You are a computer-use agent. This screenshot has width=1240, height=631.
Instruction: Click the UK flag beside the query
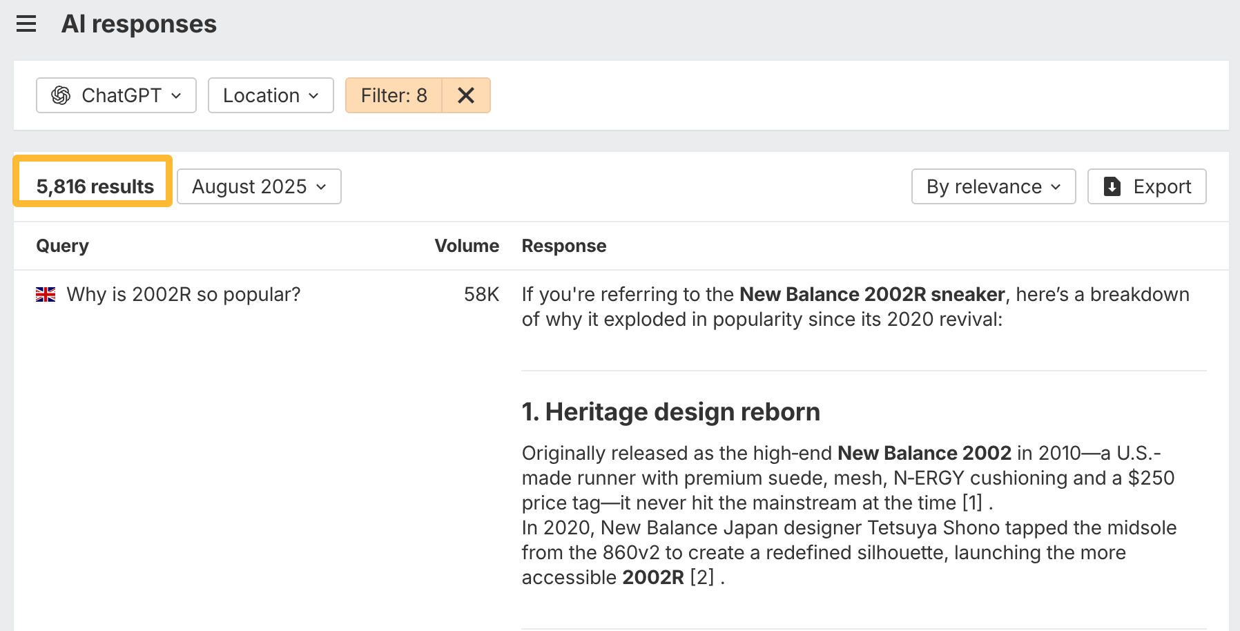(46, 295)
